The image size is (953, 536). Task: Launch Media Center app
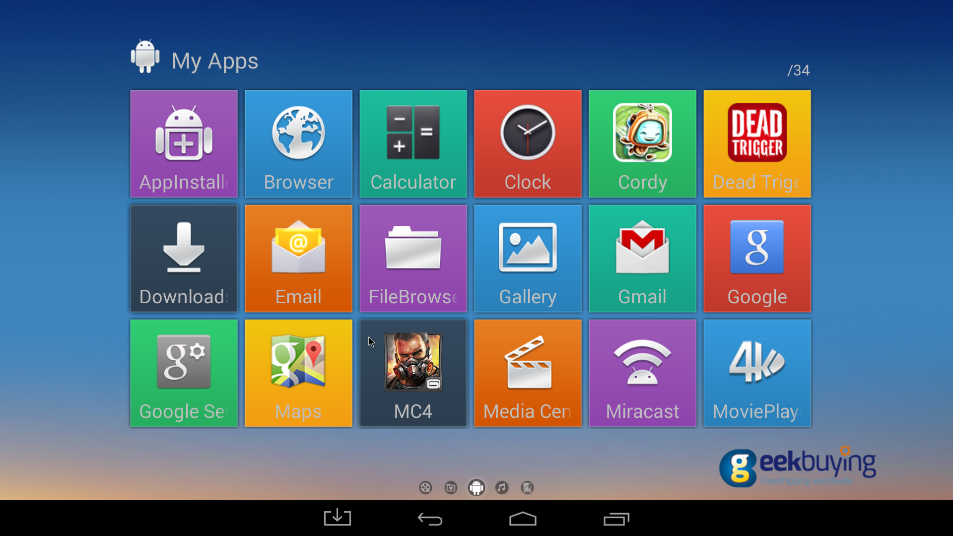528,372
